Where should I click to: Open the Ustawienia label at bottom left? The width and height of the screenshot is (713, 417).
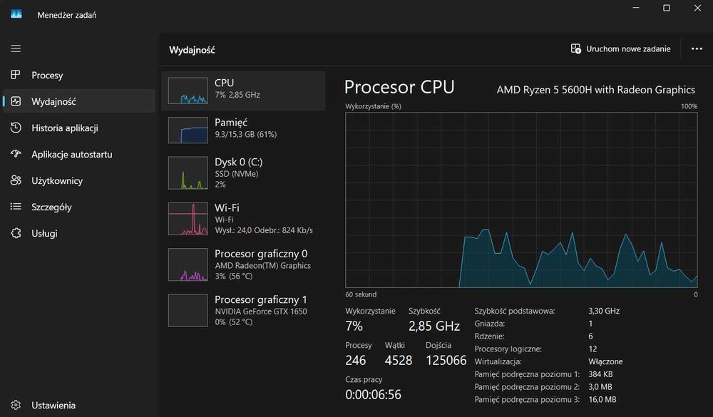53,405
